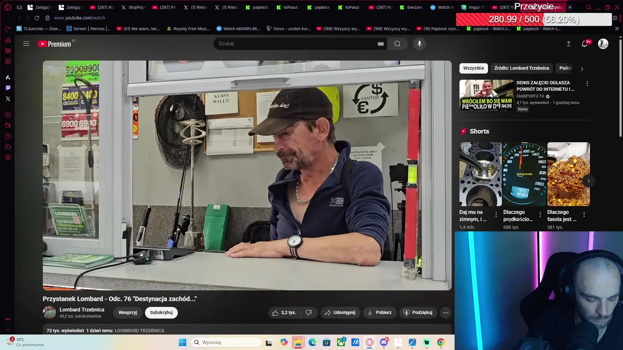623x350 pixels.
Task: Open the golden beans 'Dlaczego fasola' short thumbnail
Action: click(x=568, y=174)
